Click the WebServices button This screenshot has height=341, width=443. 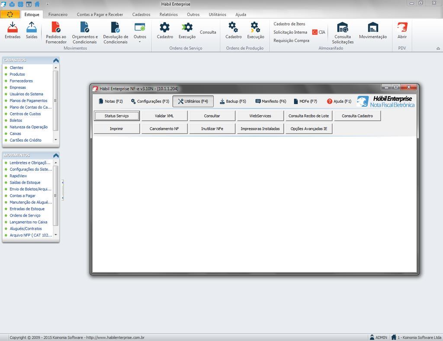click(260, 116)
